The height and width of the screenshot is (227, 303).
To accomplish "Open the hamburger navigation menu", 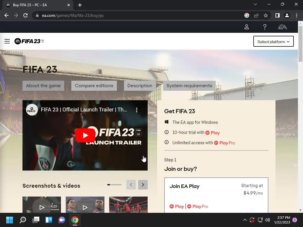I will (x=7, y=41).
